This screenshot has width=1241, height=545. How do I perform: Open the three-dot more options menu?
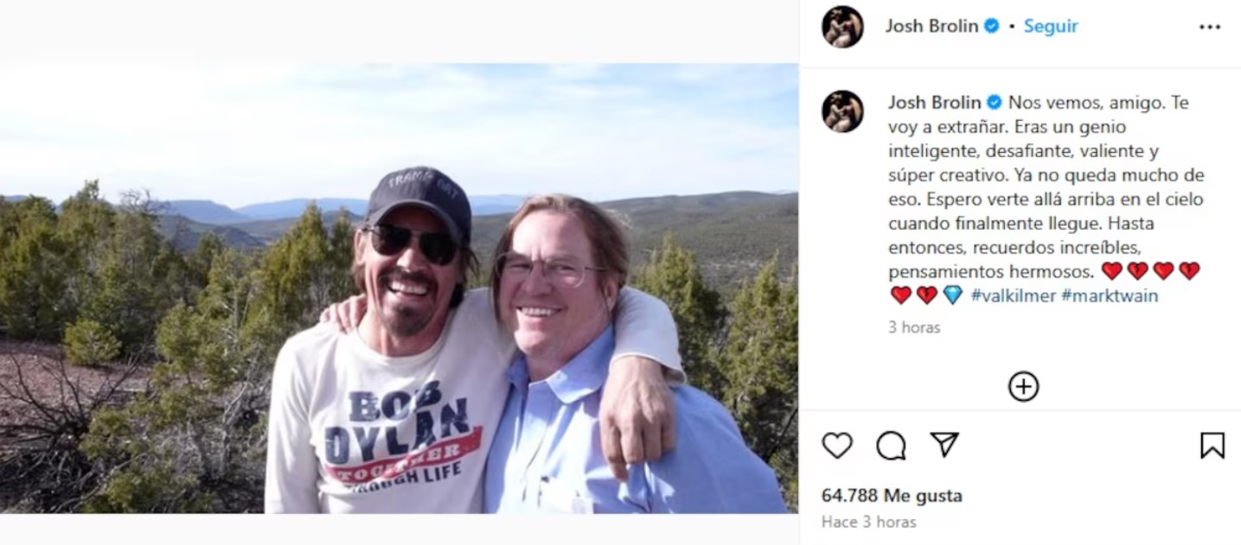point(1210,27)
